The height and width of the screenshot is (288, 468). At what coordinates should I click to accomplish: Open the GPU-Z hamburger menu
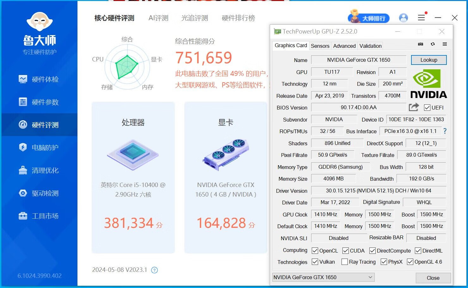tap(445, 44)
